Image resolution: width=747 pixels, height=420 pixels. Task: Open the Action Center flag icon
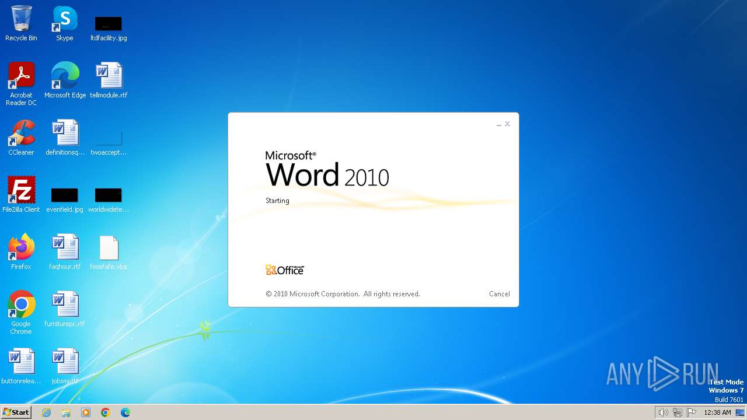point(692,412)
